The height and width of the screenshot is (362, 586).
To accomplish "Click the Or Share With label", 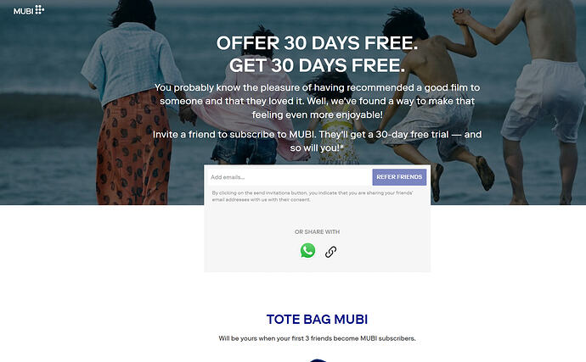I will pos(317,231).
